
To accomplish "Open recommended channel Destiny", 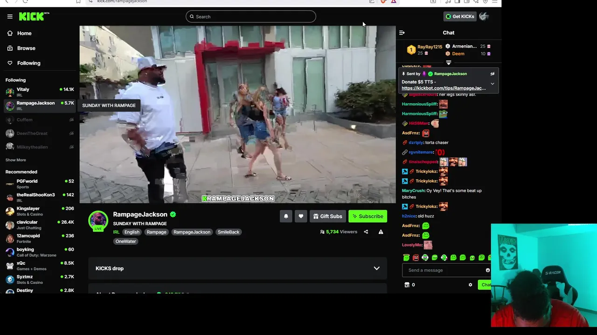I will pos(40,290).
